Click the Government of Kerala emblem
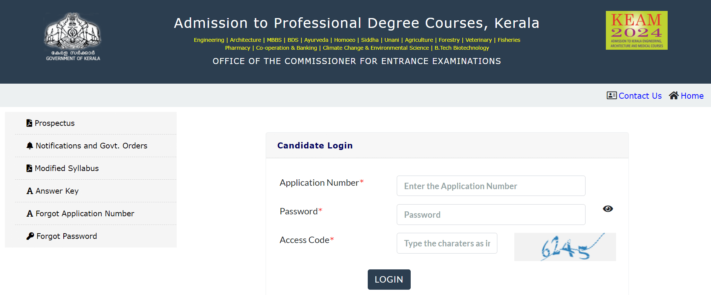711x295 pixels. coord(73,37)
